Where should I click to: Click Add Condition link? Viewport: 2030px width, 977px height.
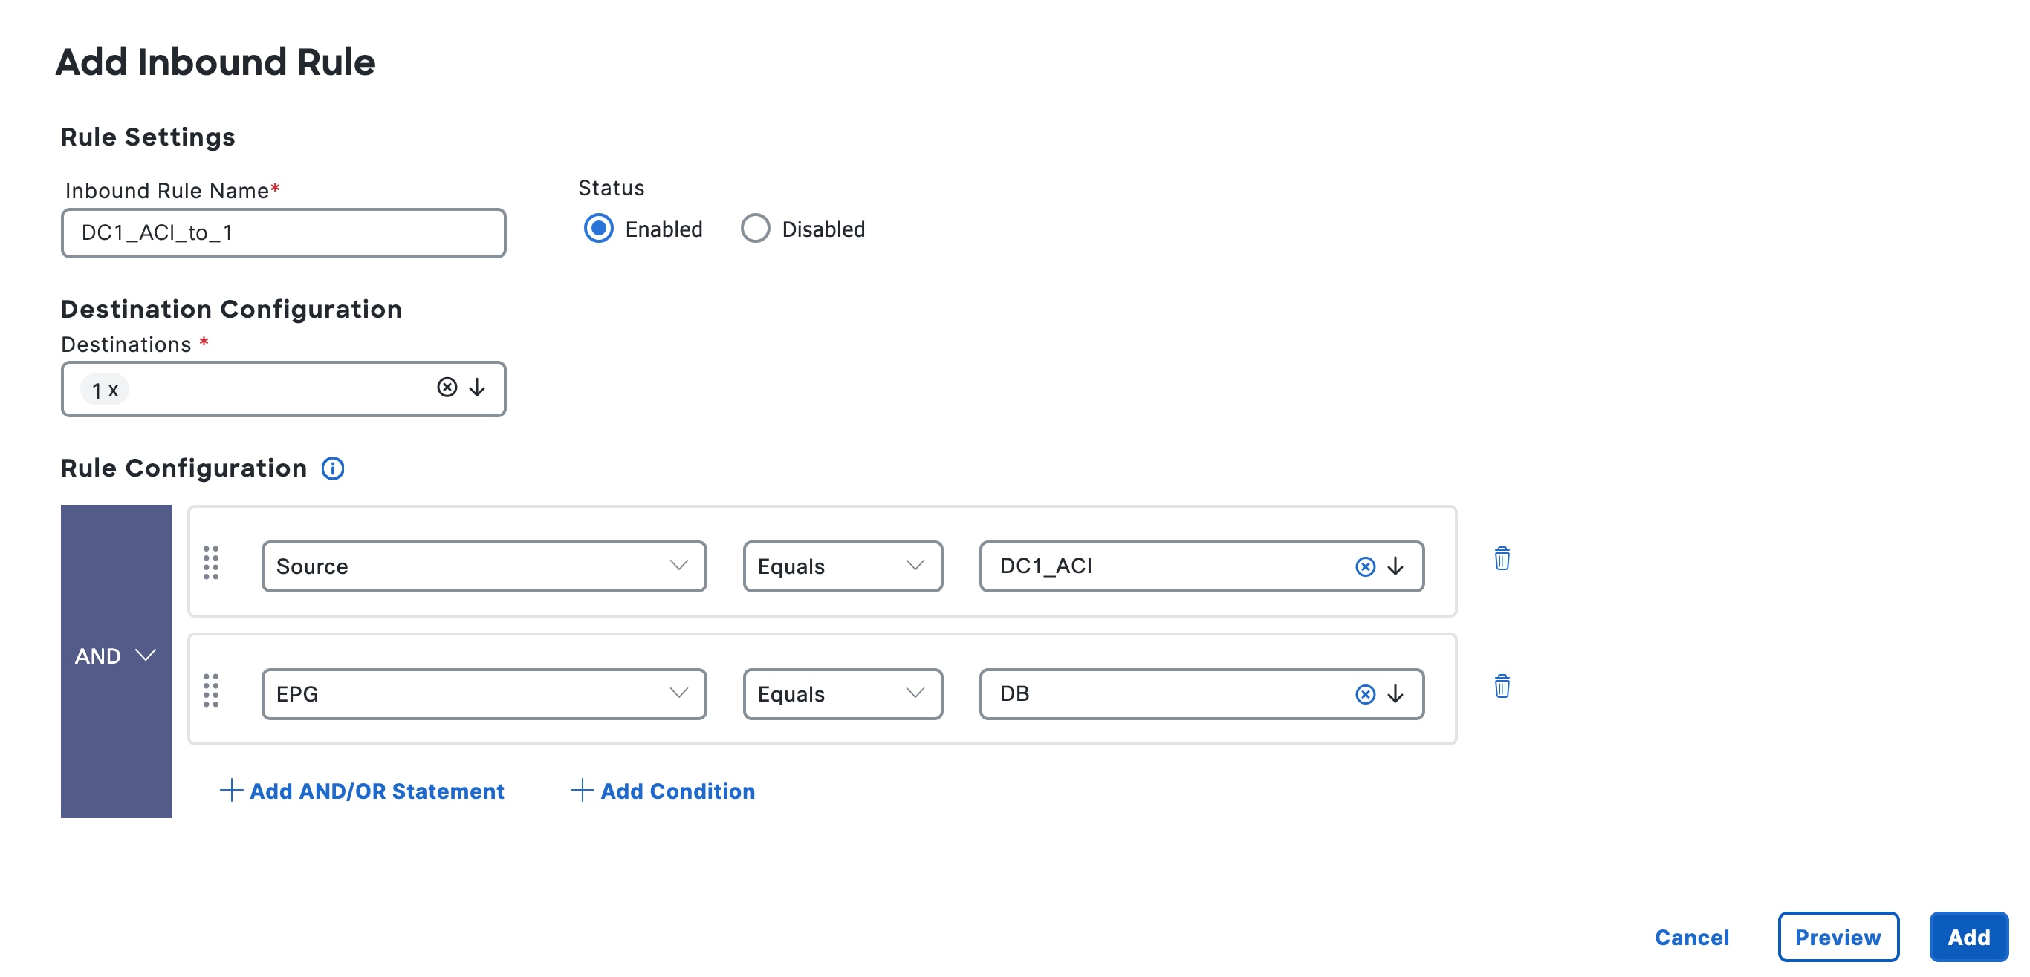click(663, 791)
